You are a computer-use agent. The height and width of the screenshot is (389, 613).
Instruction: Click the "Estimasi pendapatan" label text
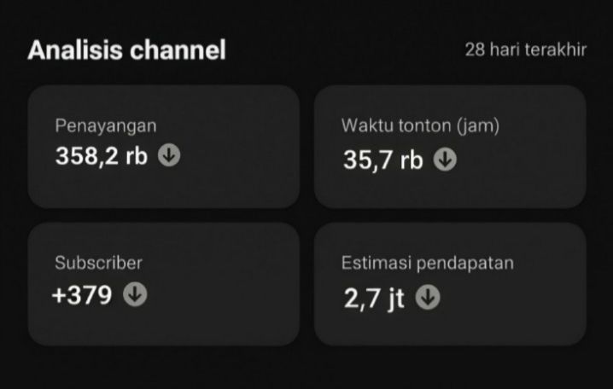point(427,263)
